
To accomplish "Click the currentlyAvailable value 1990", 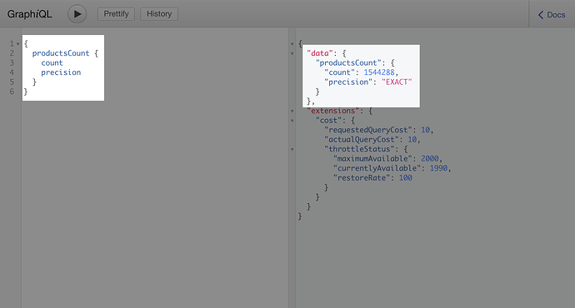I will pos(438,168).
